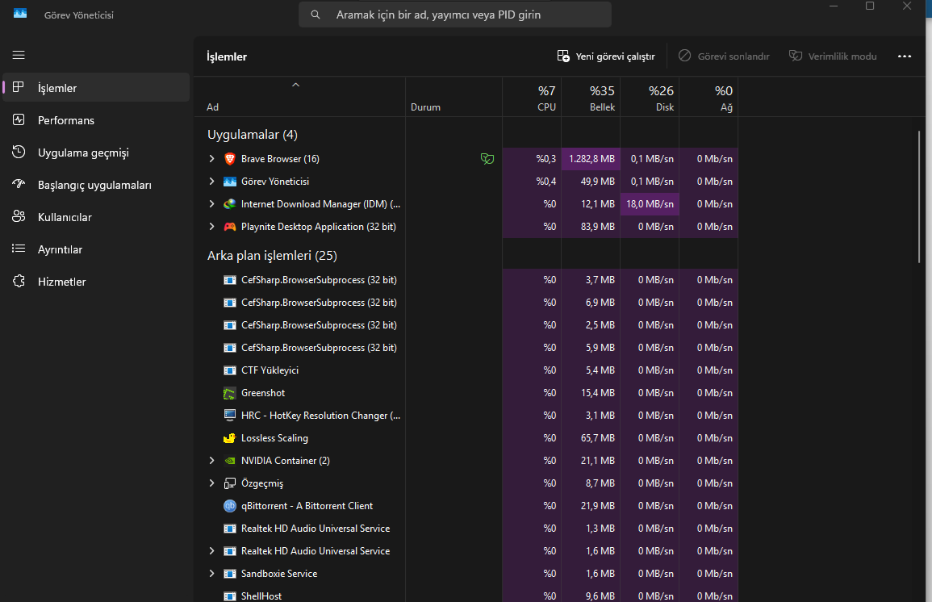Image resolution: width=932 pixels, height=602 pixels.
Task: Open the Performans tab
Action: click(66, 120)
